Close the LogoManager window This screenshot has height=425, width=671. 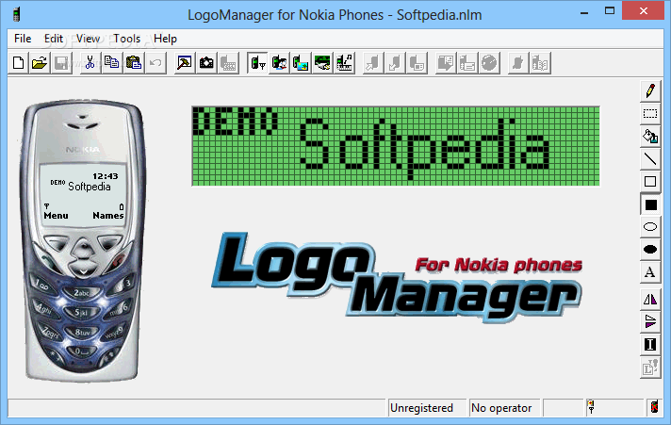coord(643,11)
